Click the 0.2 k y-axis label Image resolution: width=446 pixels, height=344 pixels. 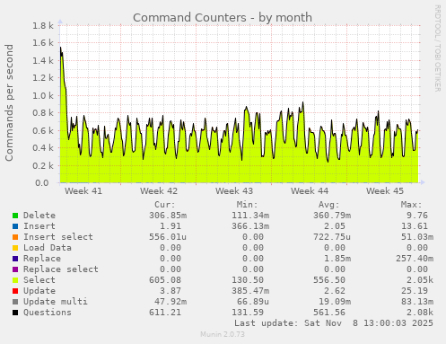43,166
